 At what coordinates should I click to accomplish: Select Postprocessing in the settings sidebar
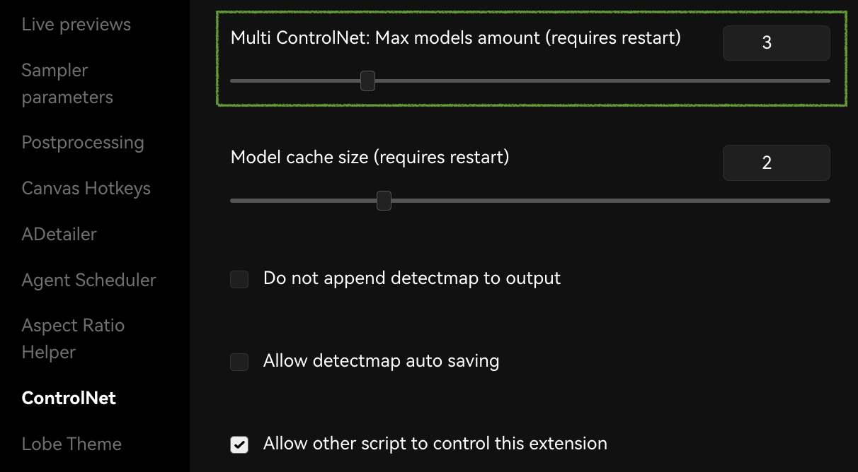pos(83,143)
